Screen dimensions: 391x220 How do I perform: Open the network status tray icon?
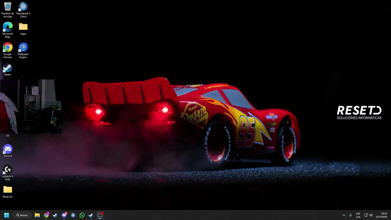click(x=366, y=215)
